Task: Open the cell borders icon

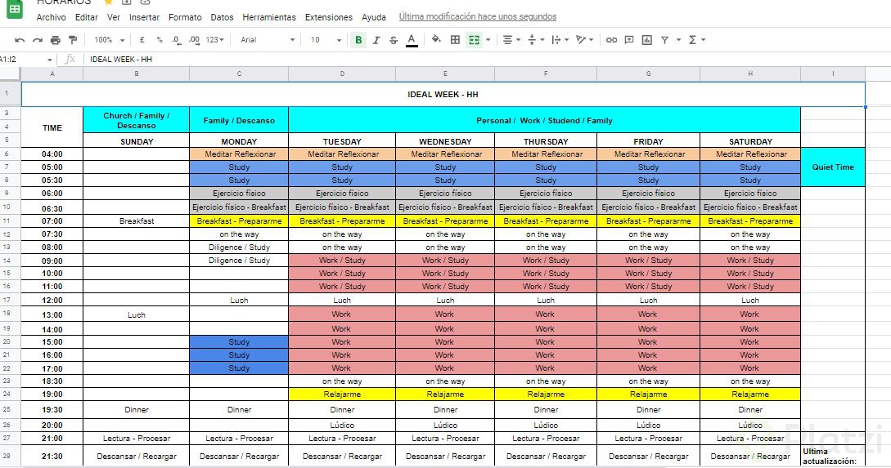Action: click(x=455, y=40)
